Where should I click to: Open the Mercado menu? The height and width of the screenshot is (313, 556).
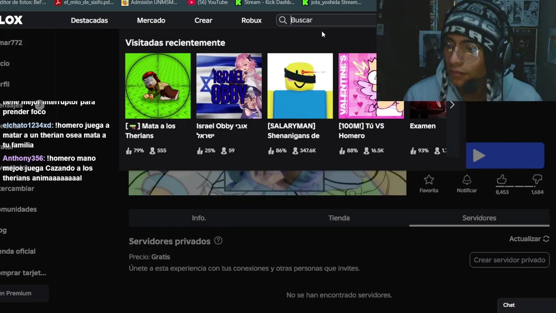pos(151,20)
